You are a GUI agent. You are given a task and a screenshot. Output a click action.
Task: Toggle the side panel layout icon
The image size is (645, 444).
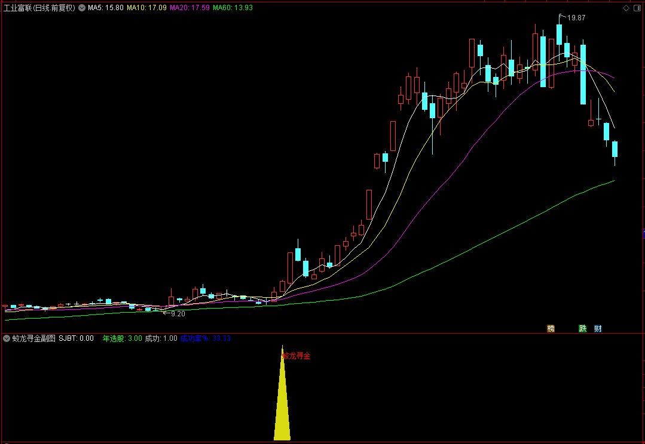[x=636, y=8]
